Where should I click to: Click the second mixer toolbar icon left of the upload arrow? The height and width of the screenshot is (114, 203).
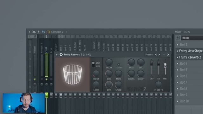tap(34, 32)
